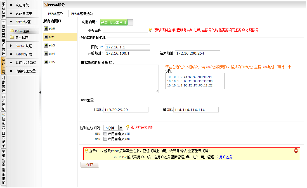The height and width of the screenshot is (188, 307).
Task: Follow the 用户对象 hyperlink
Action: [x=226, y=157]
